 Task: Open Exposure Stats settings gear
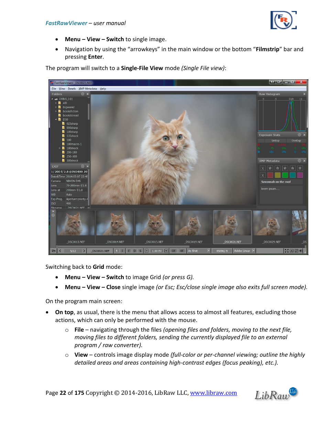coord(299,135)
